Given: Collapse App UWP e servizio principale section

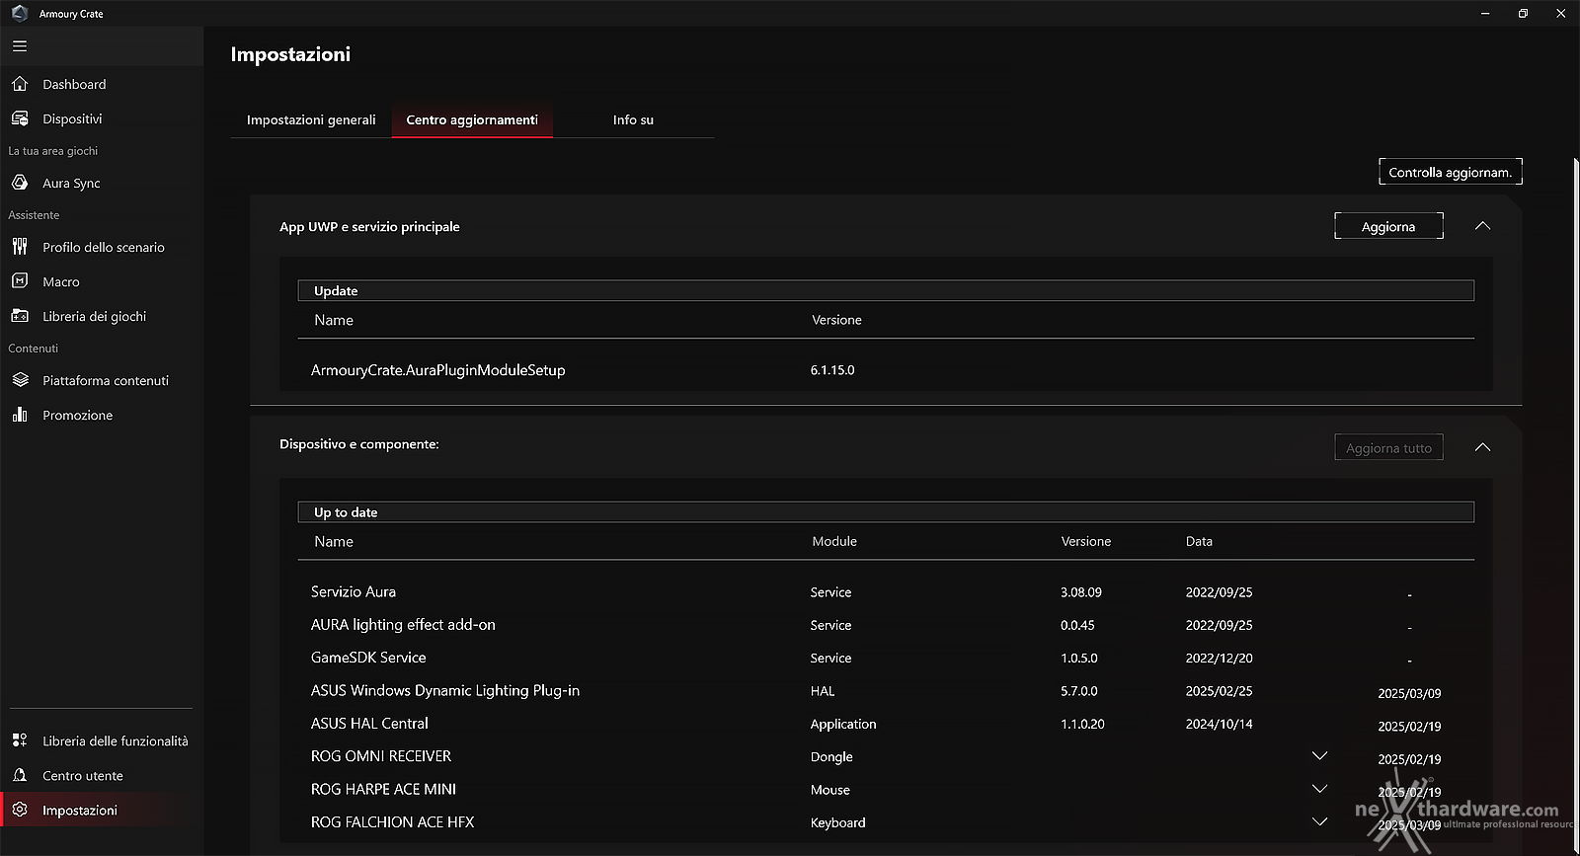Looking at the screenshot, I should (x=1482, y=226).
